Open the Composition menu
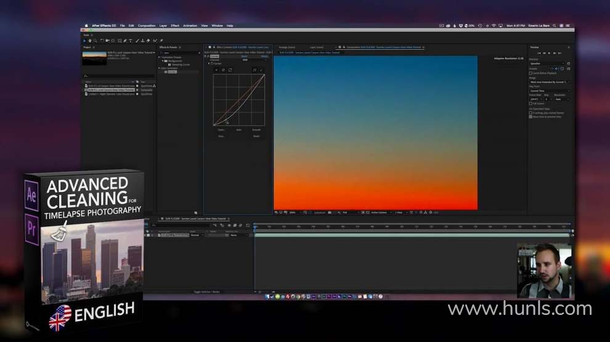This screenshot has height=342, width=610. 147,26
